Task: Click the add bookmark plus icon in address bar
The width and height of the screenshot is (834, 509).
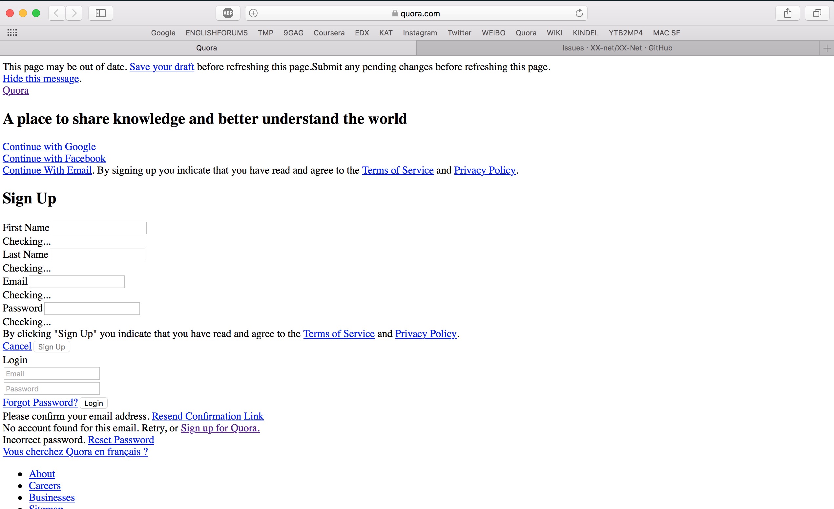Action: click(253, 13)
